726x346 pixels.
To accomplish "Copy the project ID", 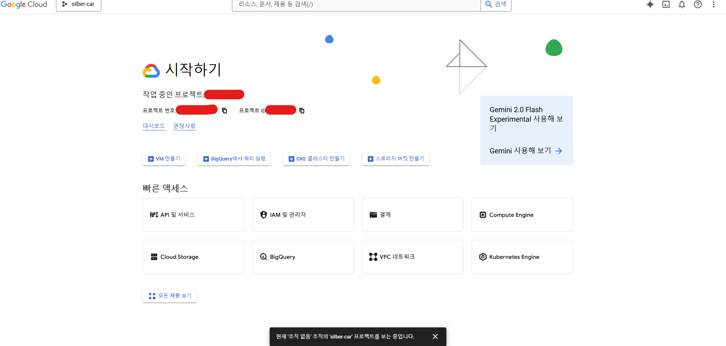I will pyautogui.click(x=302, y=111).
